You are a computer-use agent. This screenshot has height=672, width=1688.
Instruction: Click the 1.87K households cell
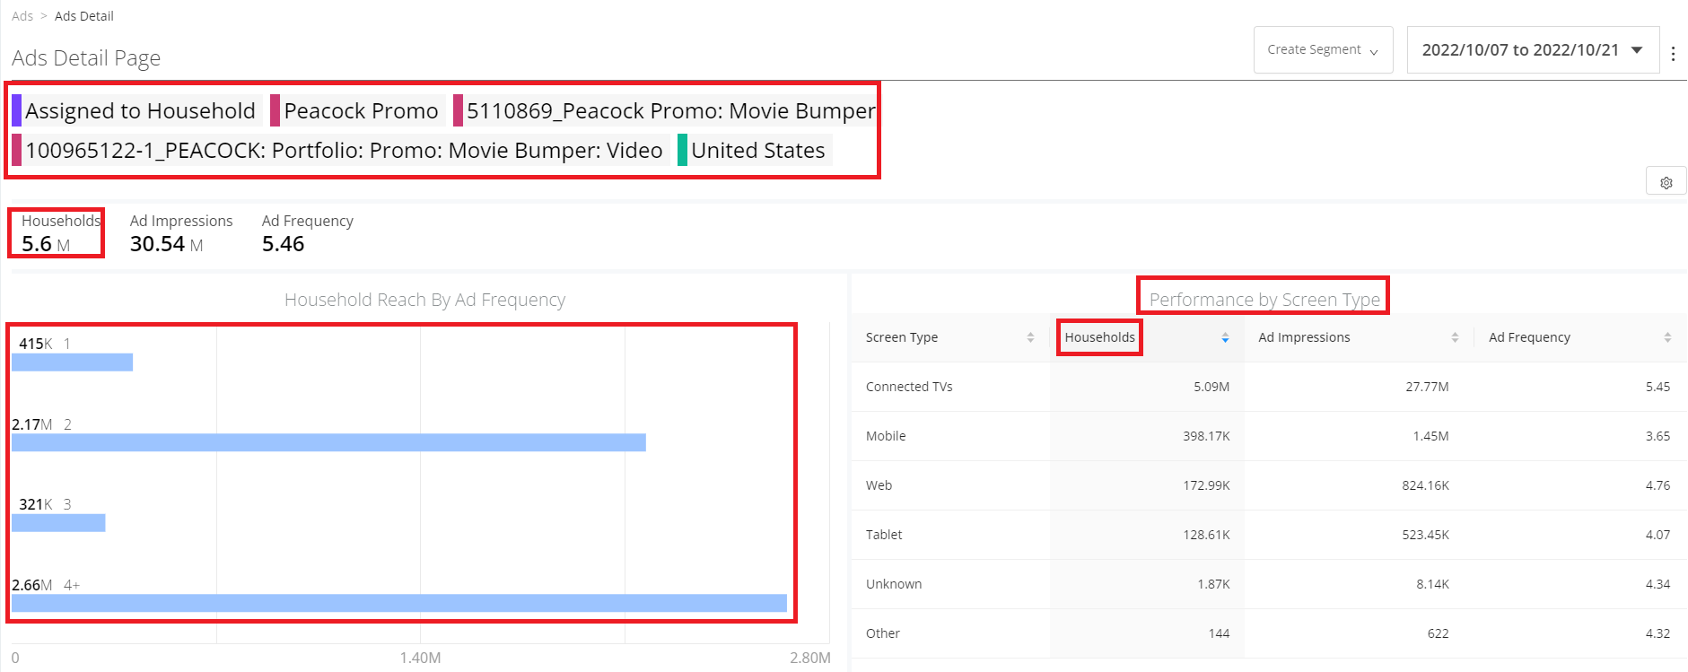pos(1213,584)
